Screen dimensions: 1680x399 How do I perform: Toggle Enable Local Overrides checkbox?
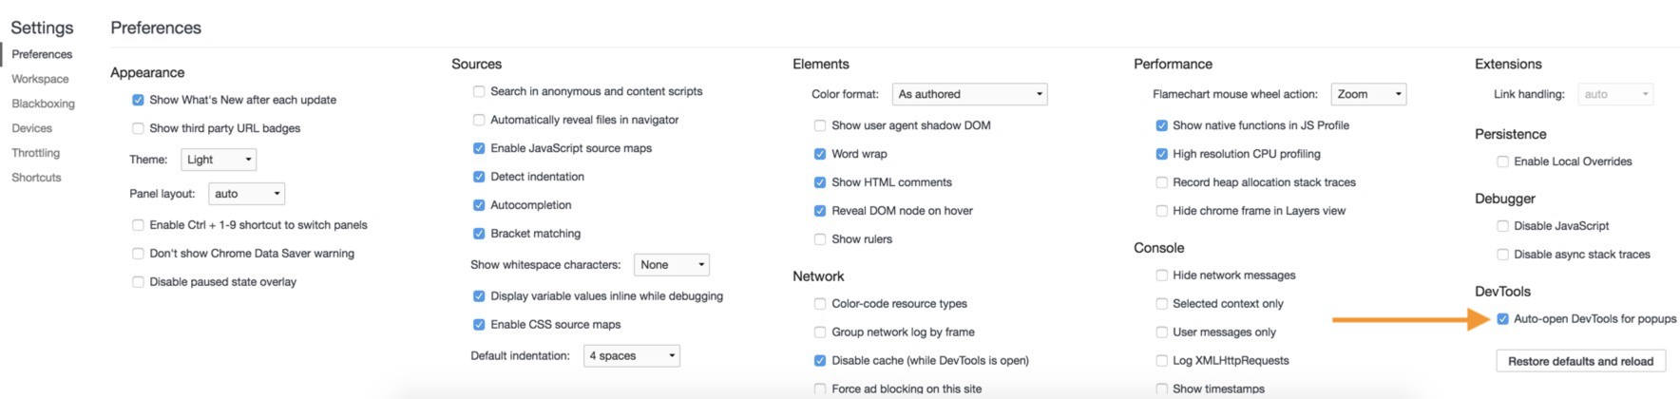pos(1502,161)
